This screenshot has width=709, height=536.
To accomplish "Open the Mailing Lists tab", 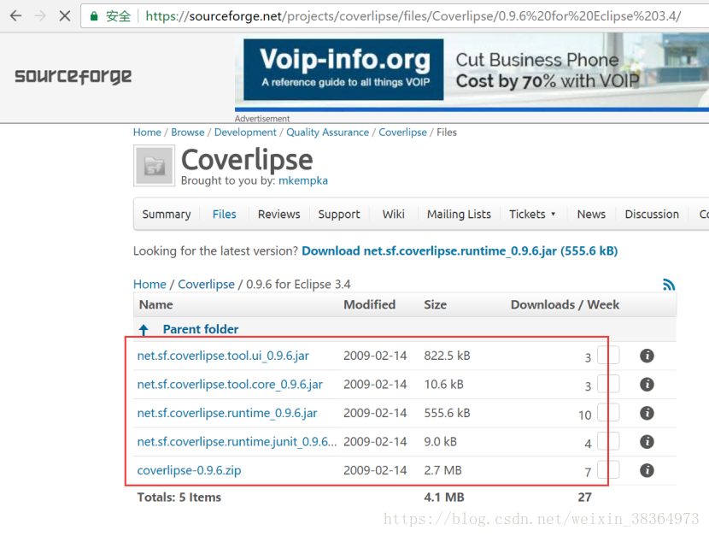I will coord(459,214).
